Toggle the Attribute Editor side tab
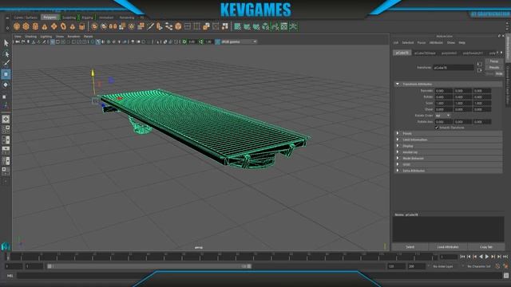511x287 pixels. [x=508, y=48]
